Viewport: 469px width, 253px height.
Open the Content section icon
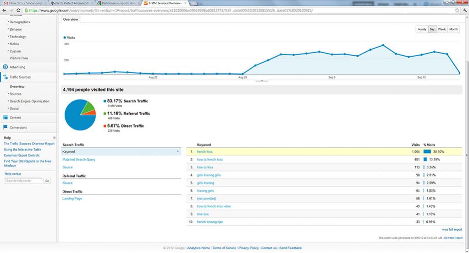tap(5, 117)
